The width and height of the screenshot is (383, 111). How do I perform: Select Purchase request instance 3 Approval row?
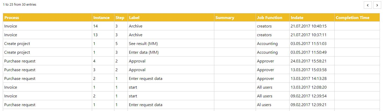[x=137, y=70]
